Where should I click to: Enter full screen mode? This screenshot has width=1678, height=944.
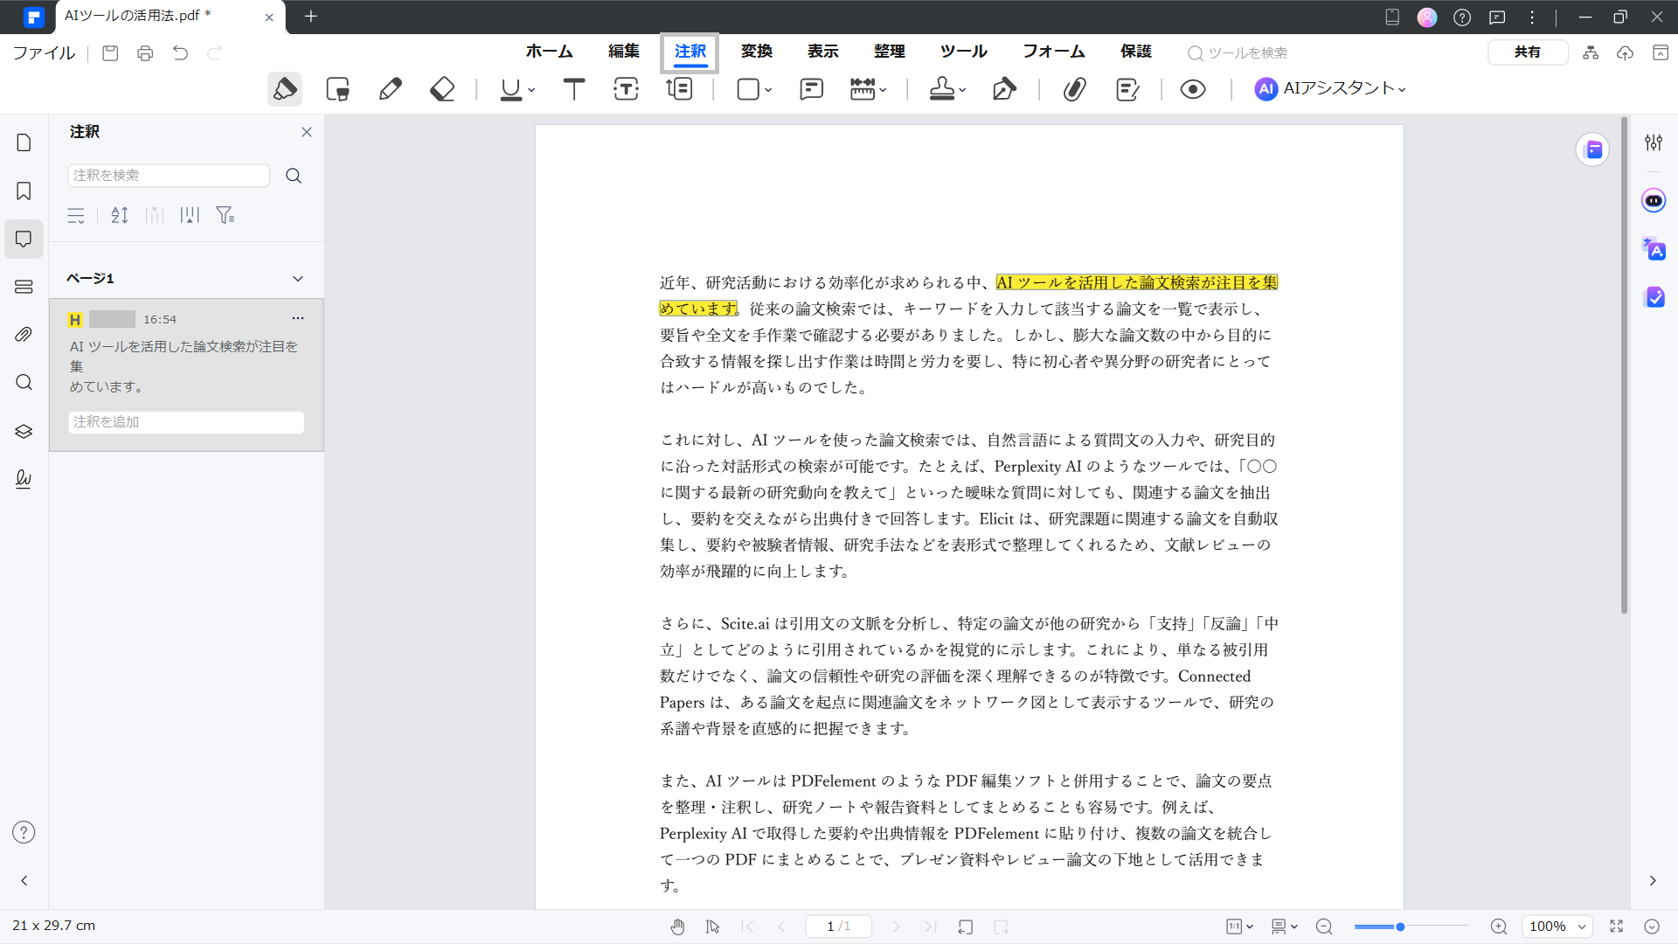(1617, 927)
